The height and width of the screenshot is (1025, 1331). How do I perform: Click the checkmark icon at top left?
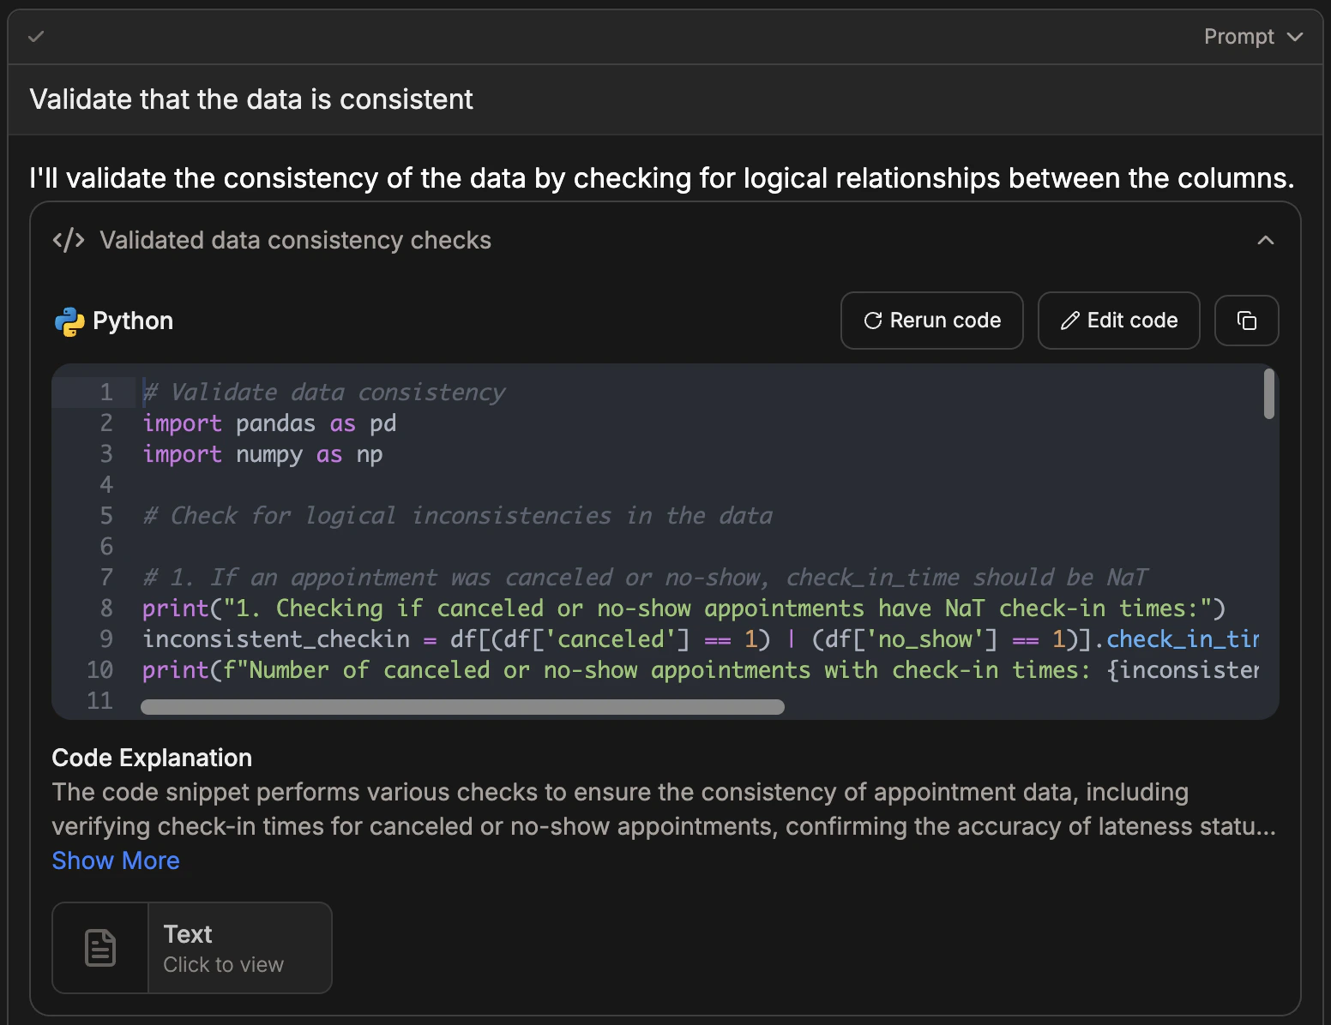(x=36, y=37)
